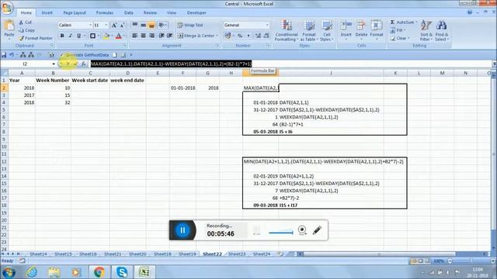497x279 pixels.
Task: Toggle Bottom Align alignment
Action: tap(151, 25)
